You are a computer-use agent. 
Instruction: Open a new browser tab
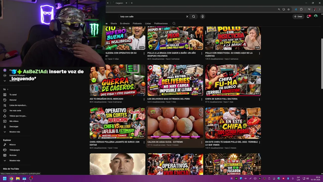[132, 3]
